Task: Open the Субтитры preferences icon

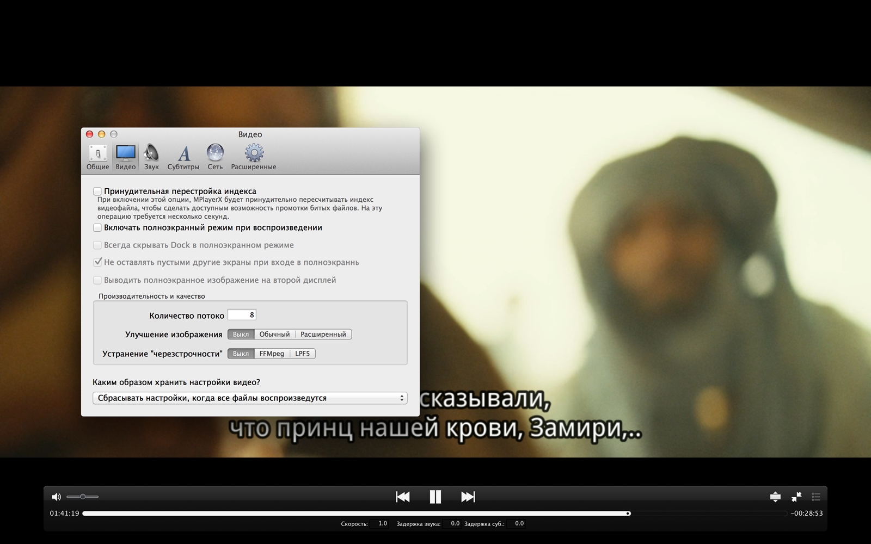Action: (x=183, y=157)
